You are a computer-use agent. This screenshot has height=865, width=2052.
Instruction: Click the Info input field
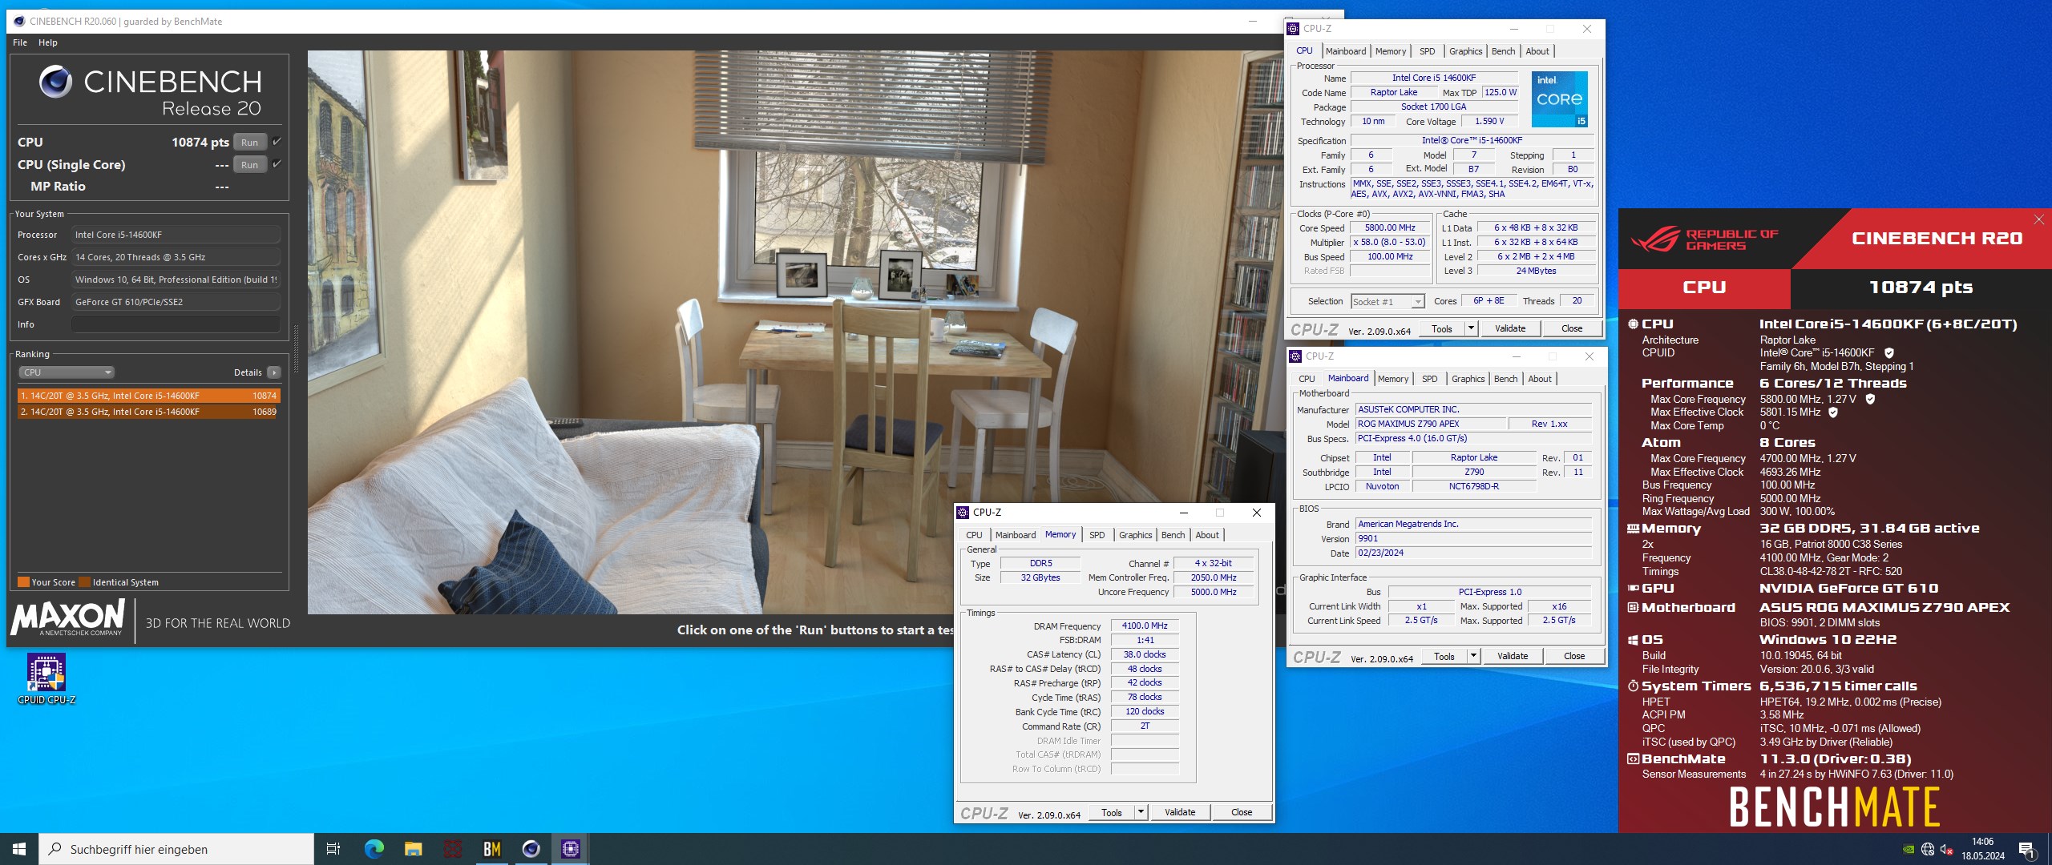pos(176,324)
